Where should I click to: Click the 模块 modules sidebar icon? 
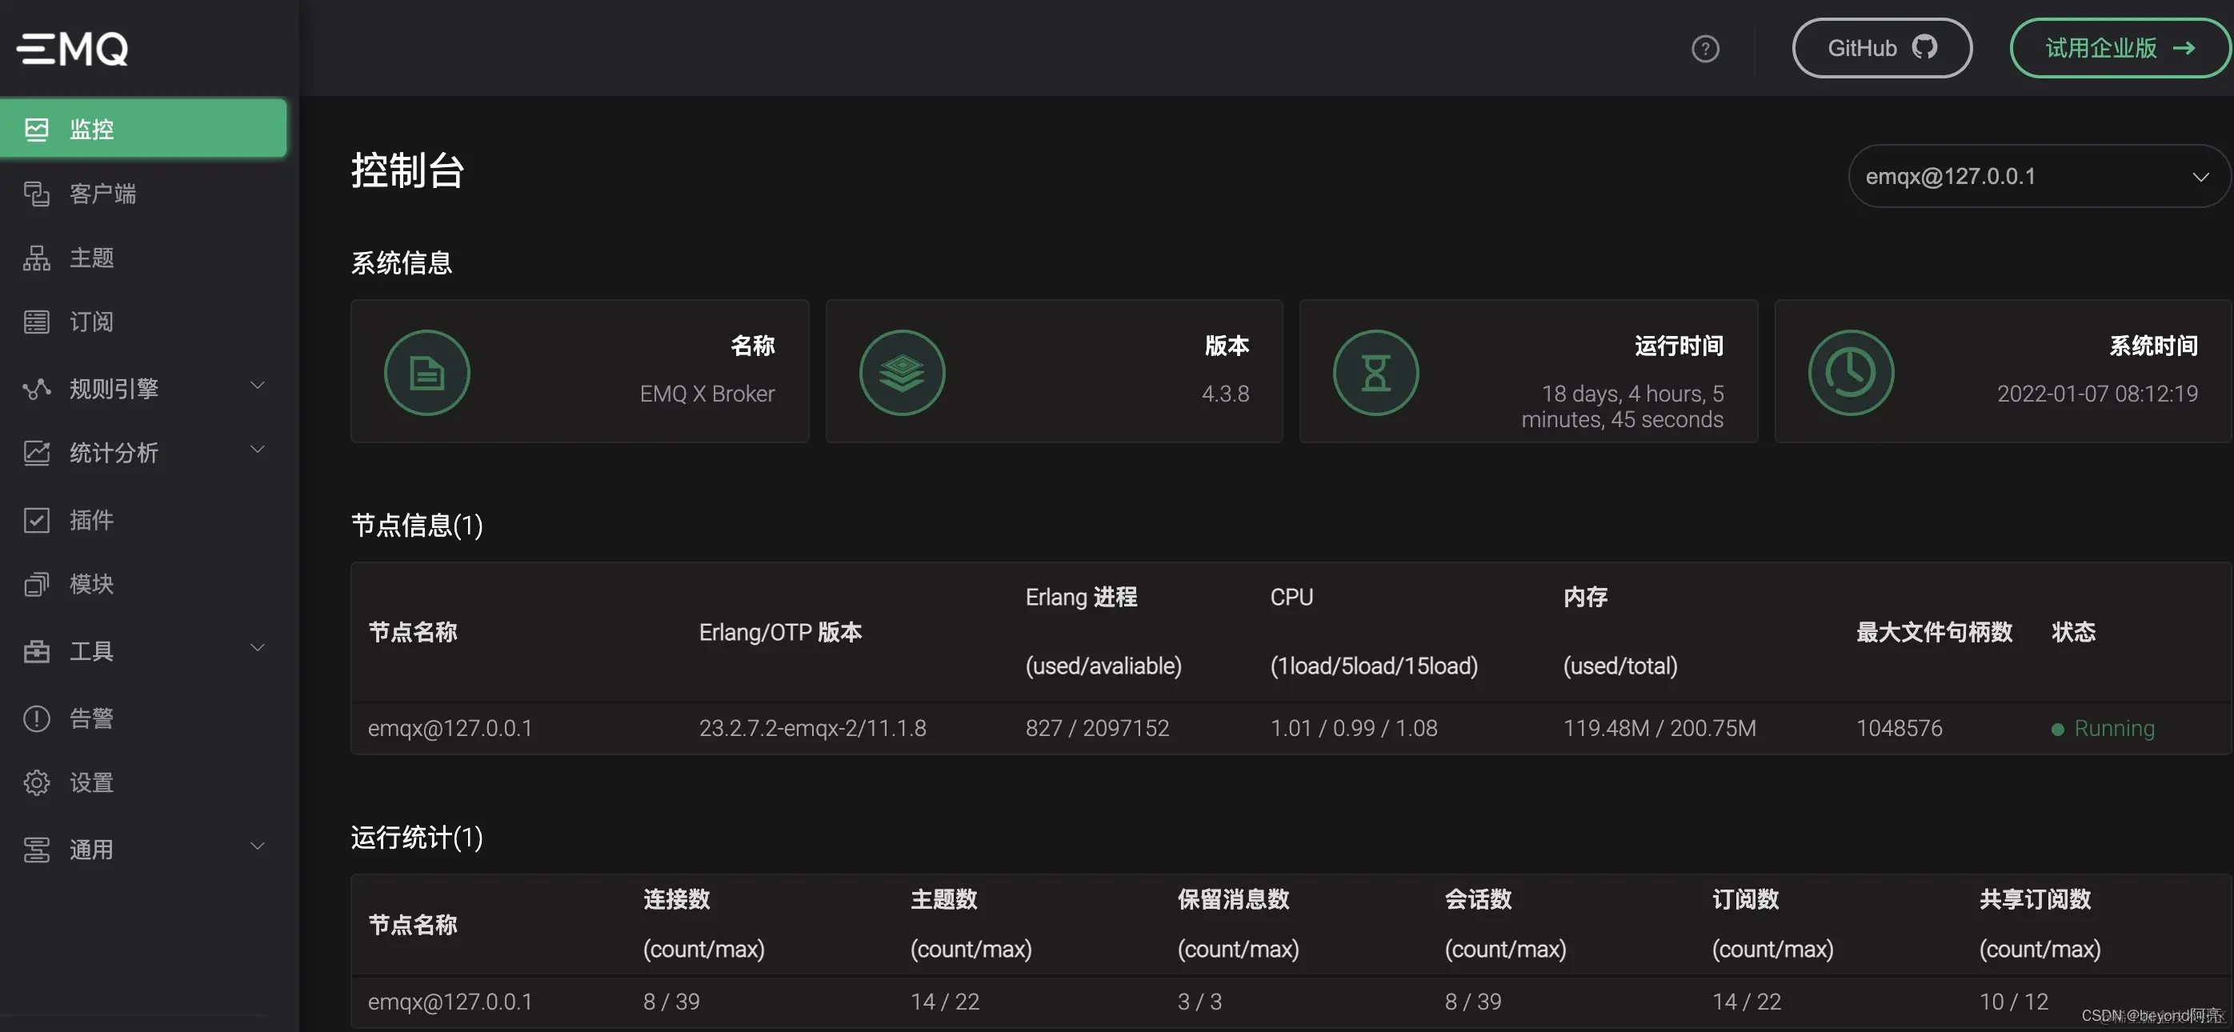[37, 584]
